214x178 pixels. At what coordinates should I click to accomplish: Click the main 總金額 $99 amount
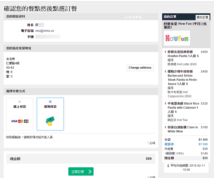[149, 159]
